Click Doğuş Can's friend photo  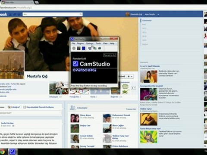click(x=75, y=128)
